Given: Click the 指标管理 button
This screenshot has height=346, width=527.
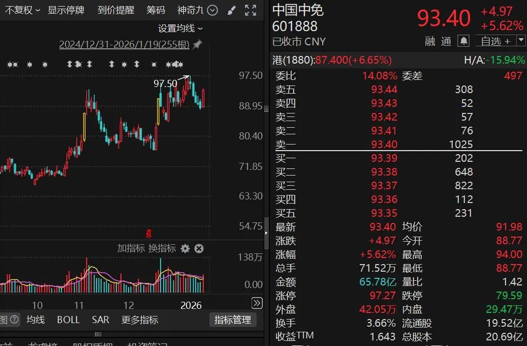Looking at the screenshot, I should coord(233,320).
